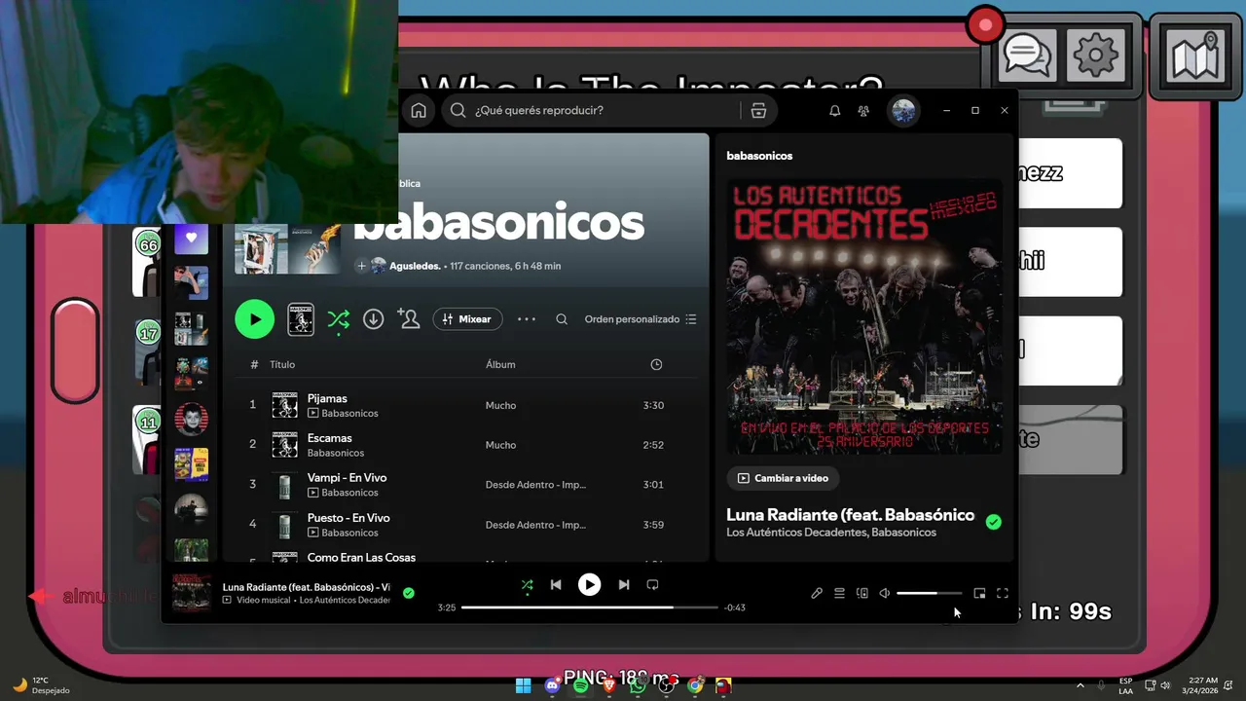The height and width of the screenshot is (701, 1246).
Task: Open taskbar clock showing 2:27 AM
Action: (x=1199, y=685)
